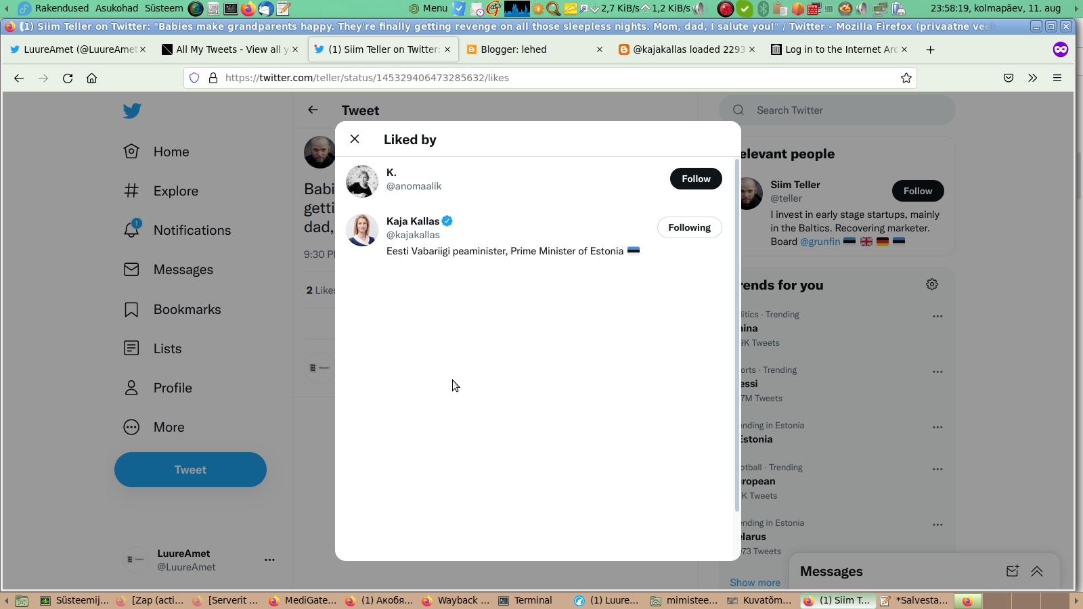This screenshot has width=1083, height=609.
Task: Open Trends settings gear icon
Action: tap(932, 284)
